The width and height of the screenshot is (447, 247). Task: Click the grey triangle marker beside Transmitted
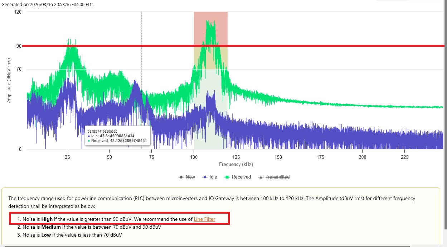click(x=261, y=177)
